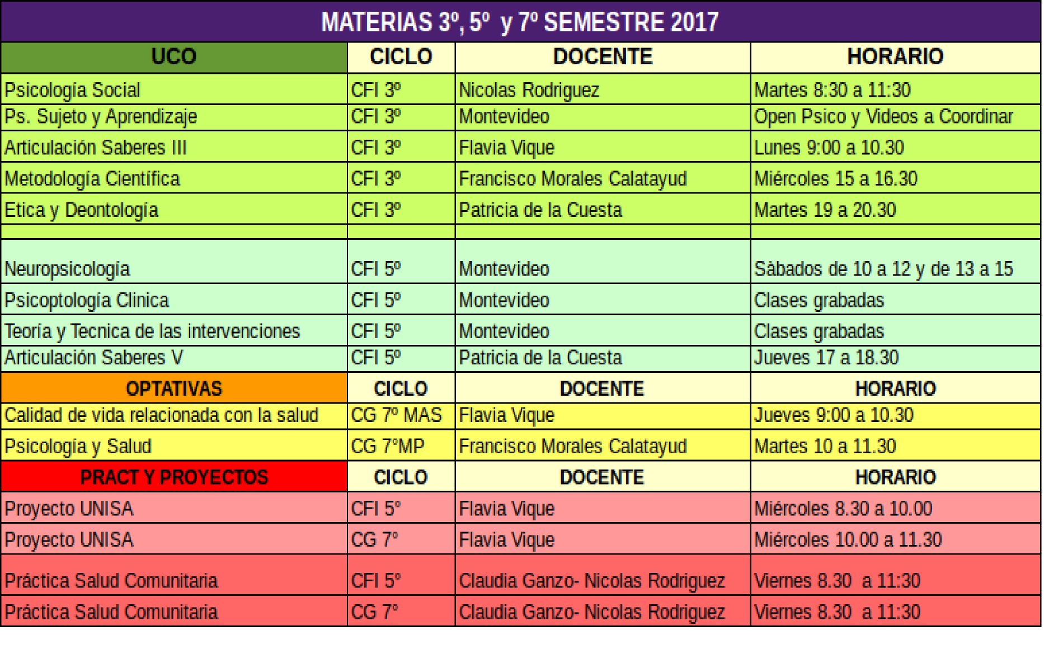Click the orange OPTATIVAS header cell
This screenshot has width=1044, height=645.
click(x=174, y=388)
